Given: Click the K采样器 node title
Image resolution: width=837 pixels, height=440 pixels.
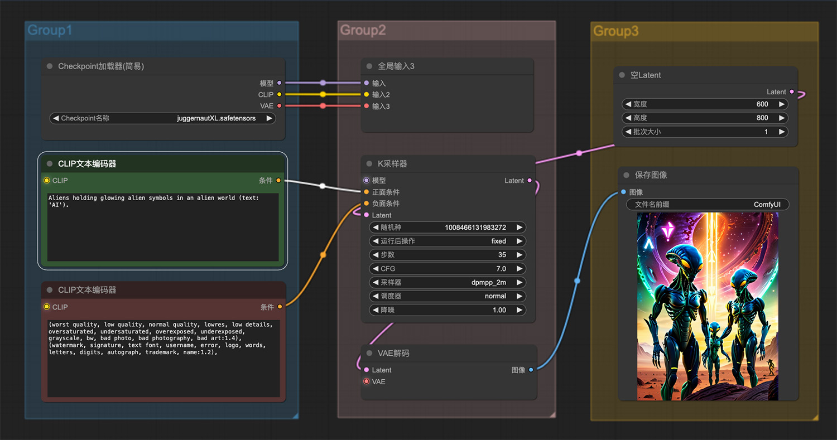Looking at the screenshot, I should pos(393,164).
